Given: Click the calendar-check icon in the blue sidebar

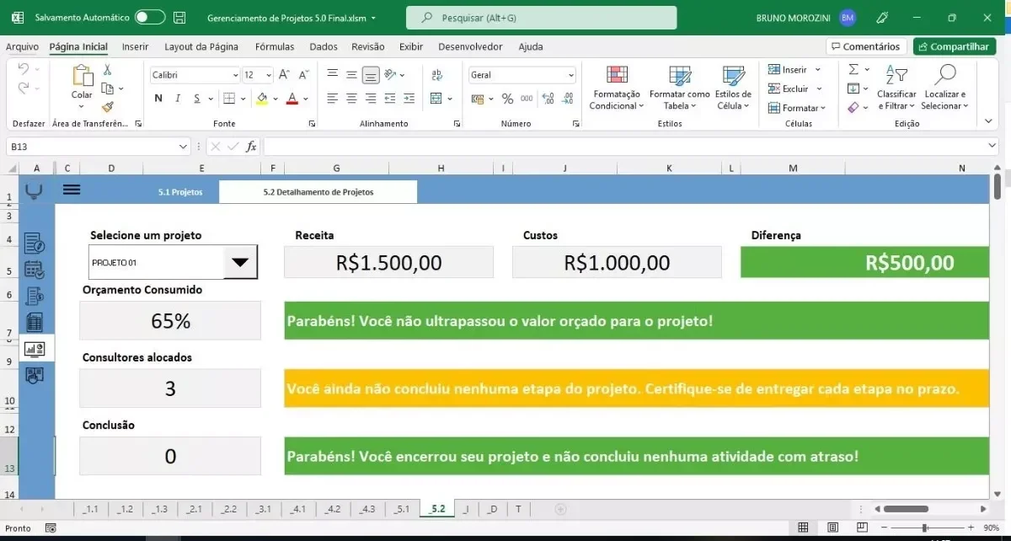Looking at the screenshot, I should click(35, 270).
